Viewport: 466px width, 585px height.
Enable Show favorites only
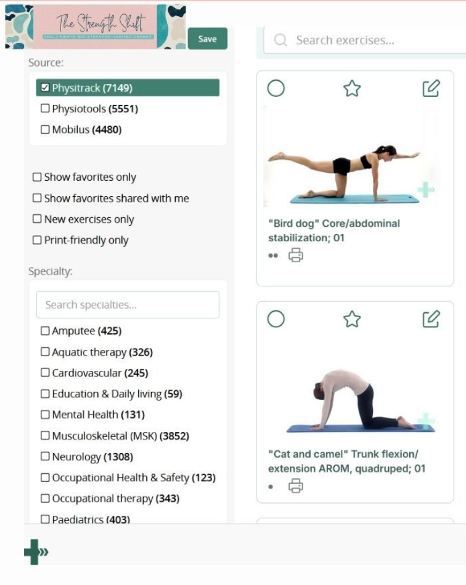tap(37, 177)
